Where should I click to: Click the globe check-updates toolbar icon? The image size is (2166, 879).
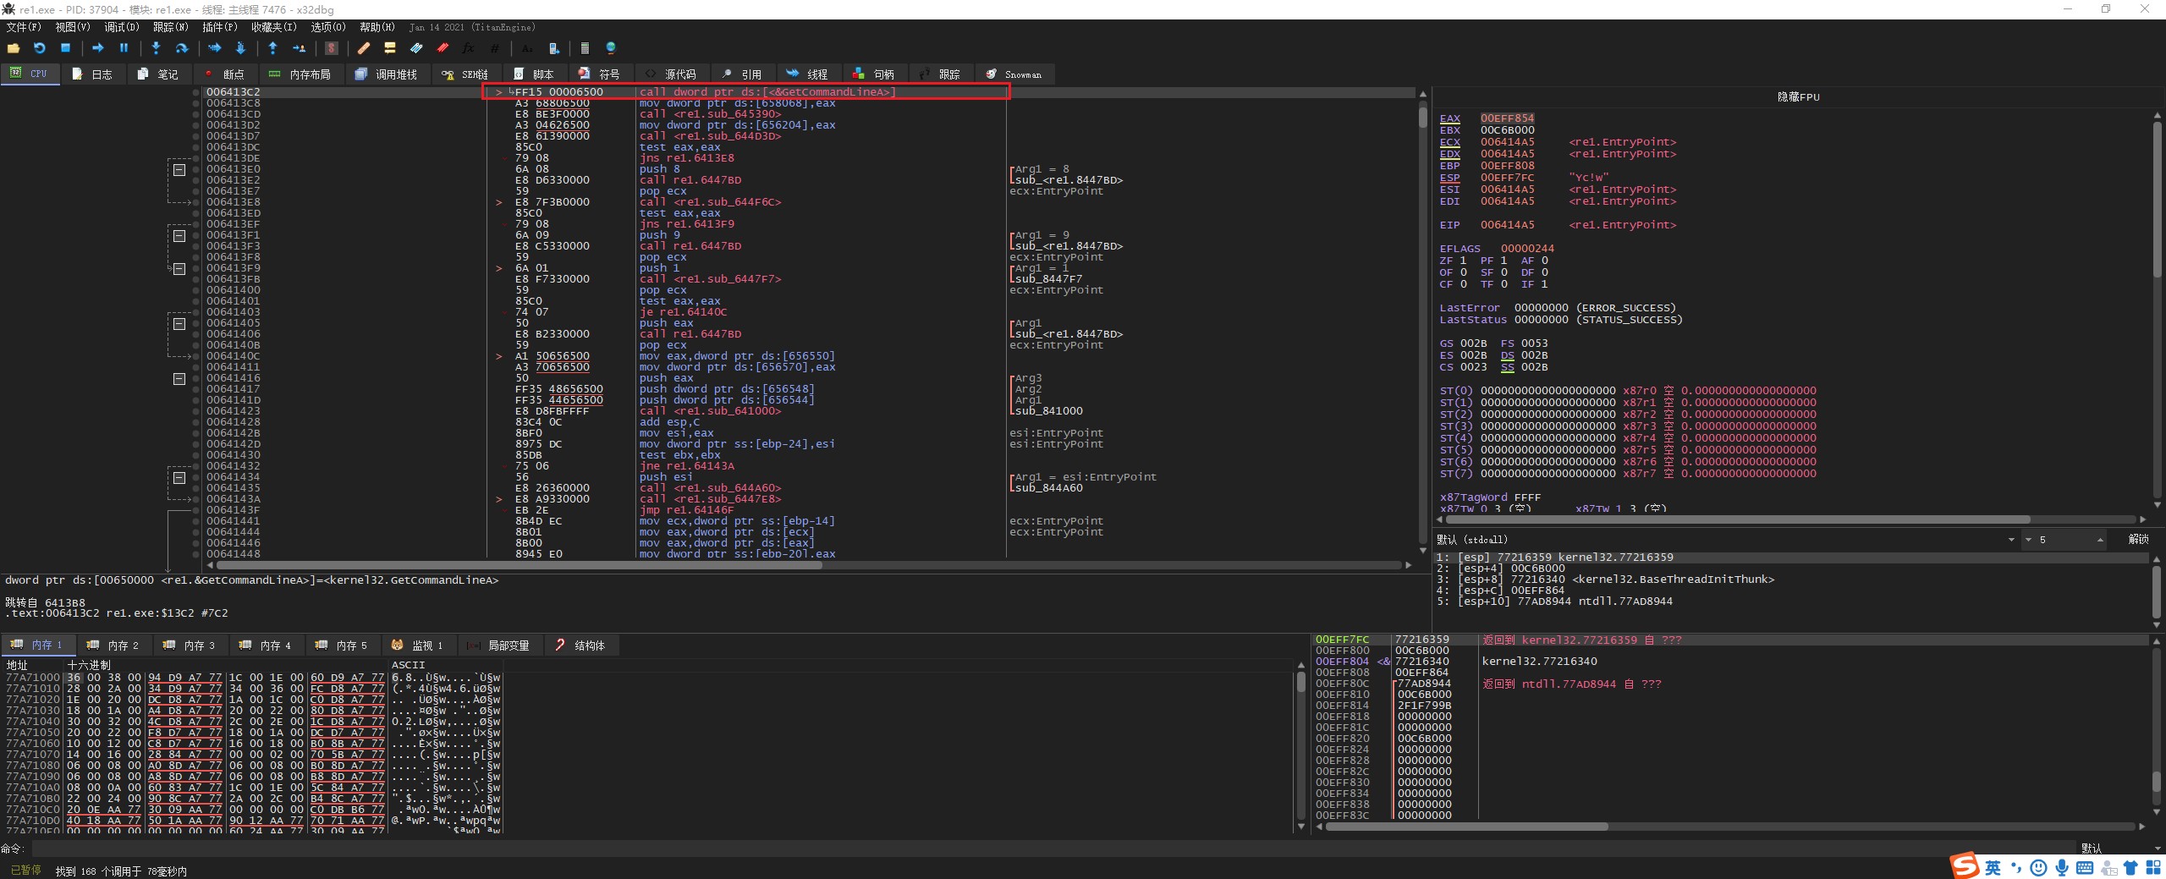(x=611, y=48)
